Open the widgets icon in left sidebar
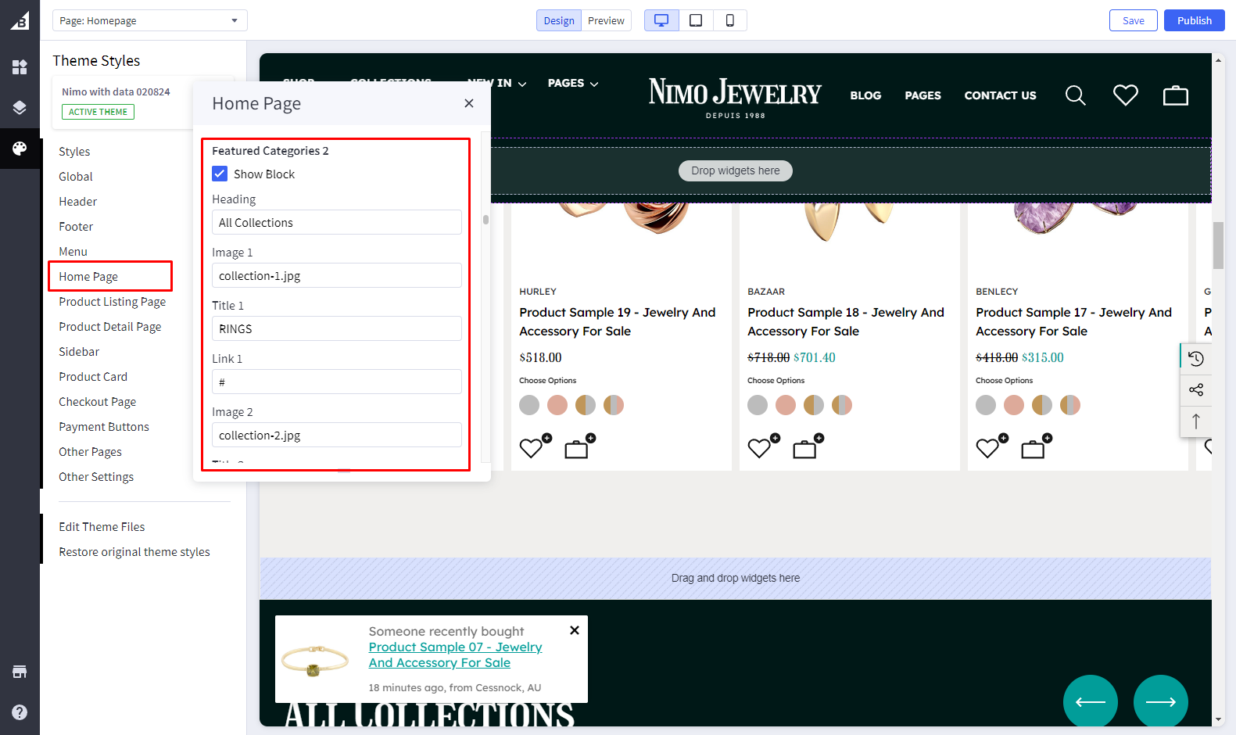Viewport: 1236px width, 735px height. point(20,67)
